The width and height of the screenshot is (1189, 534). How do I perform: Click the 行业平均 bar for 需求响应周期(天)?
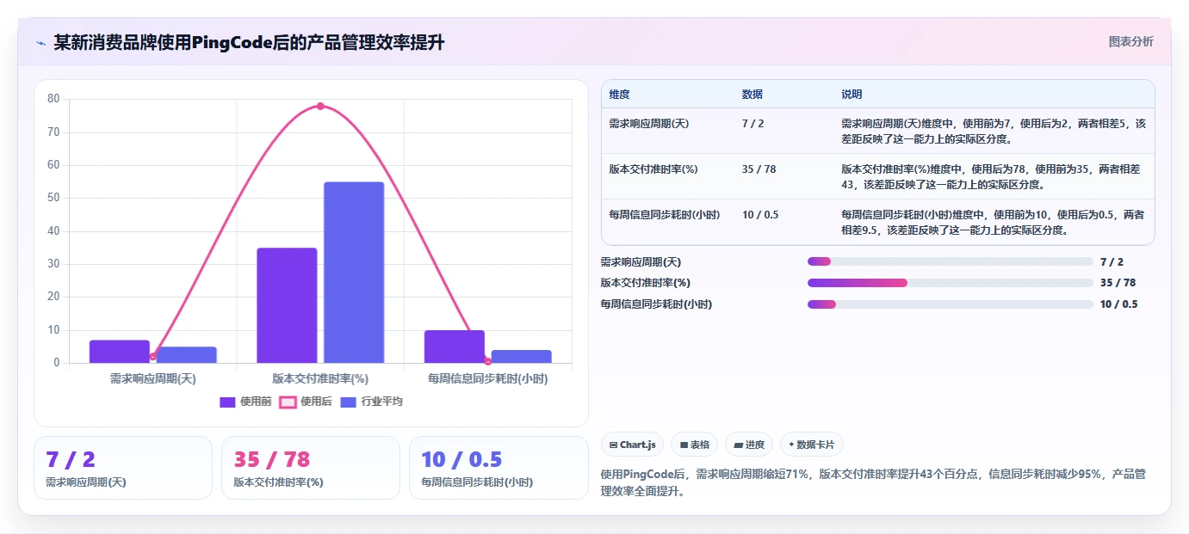point(187,355)
